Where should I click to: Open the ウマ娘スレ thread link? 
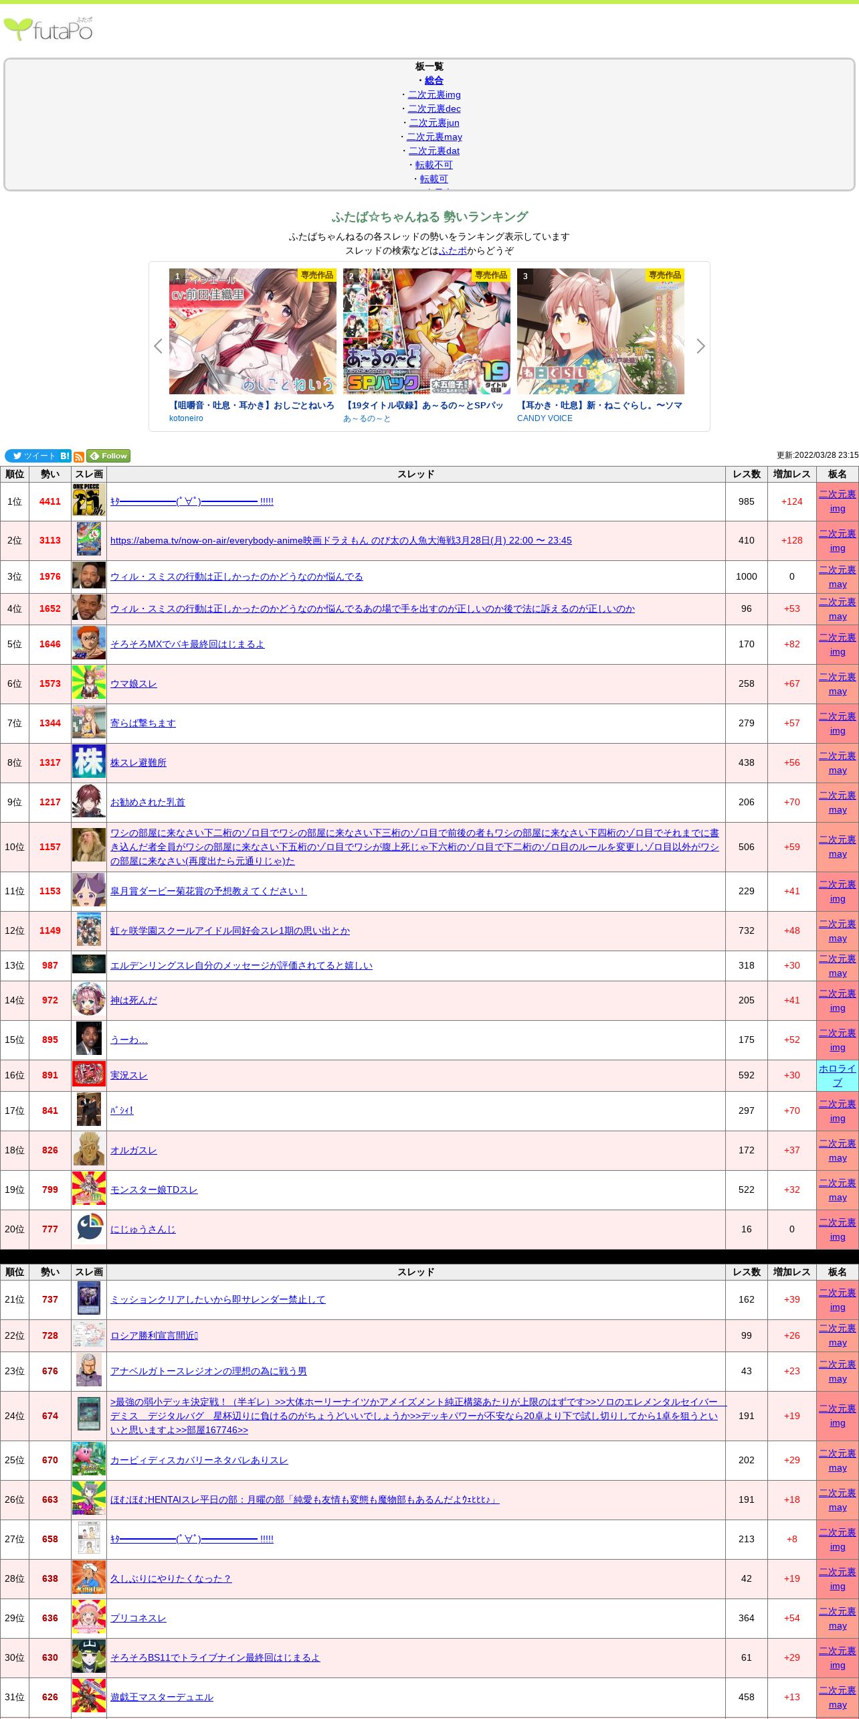(134, 683)
